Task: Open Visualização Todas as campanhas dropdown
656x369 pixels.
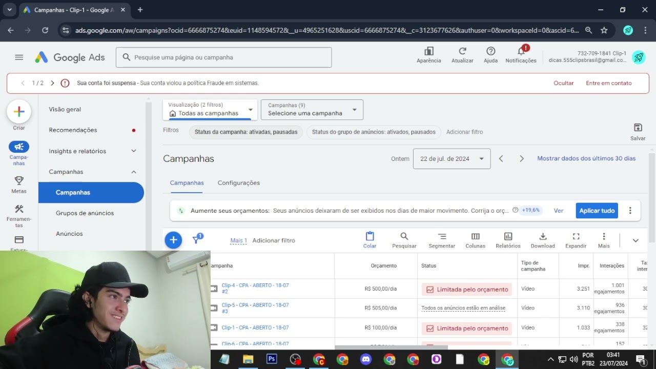Action: click(210, 109)
